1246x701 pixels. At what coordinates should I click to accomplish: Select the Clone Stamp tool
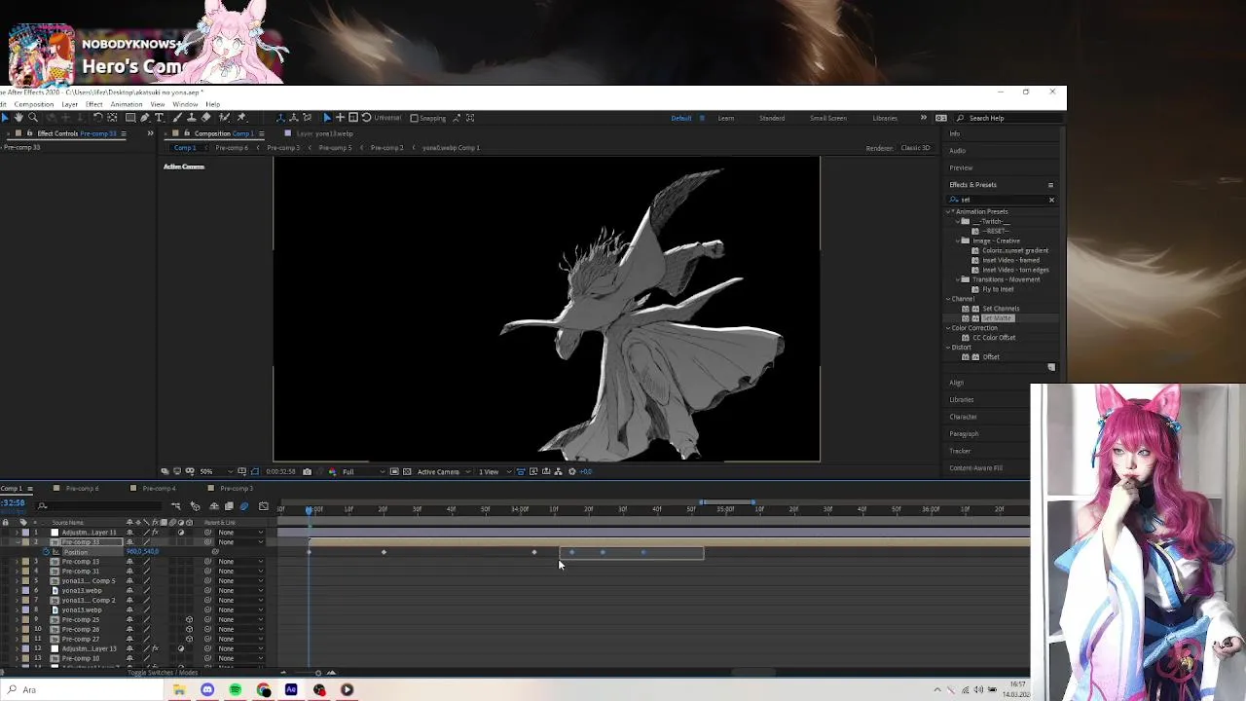[x=191, y=118]
